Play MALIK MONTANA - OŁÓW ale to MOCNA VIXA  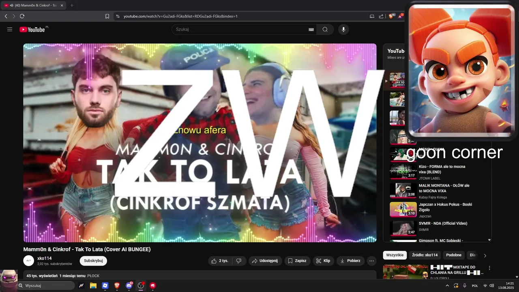tap(444, 188)
